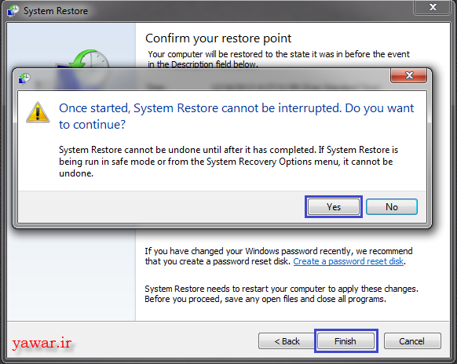Image resolution: width=457 pixels, height=364 pixels.
Task: Click the restored state description text
Action: pyautogui.click(x=279, y=59)
